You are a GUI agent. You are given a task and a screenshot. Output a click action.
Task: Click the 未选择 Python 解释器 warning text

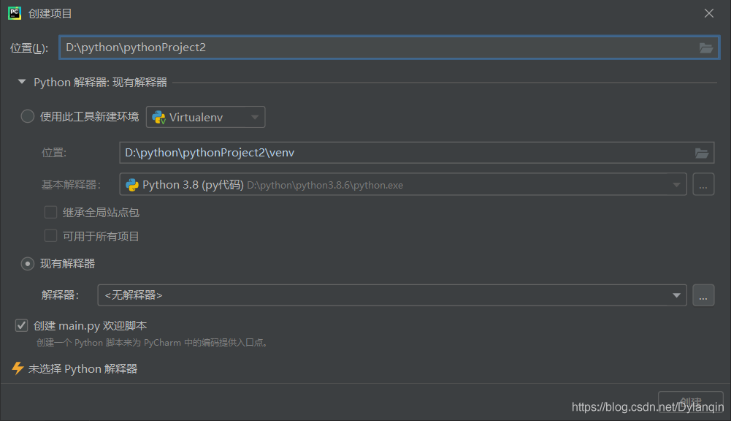[x=83, y=368]
